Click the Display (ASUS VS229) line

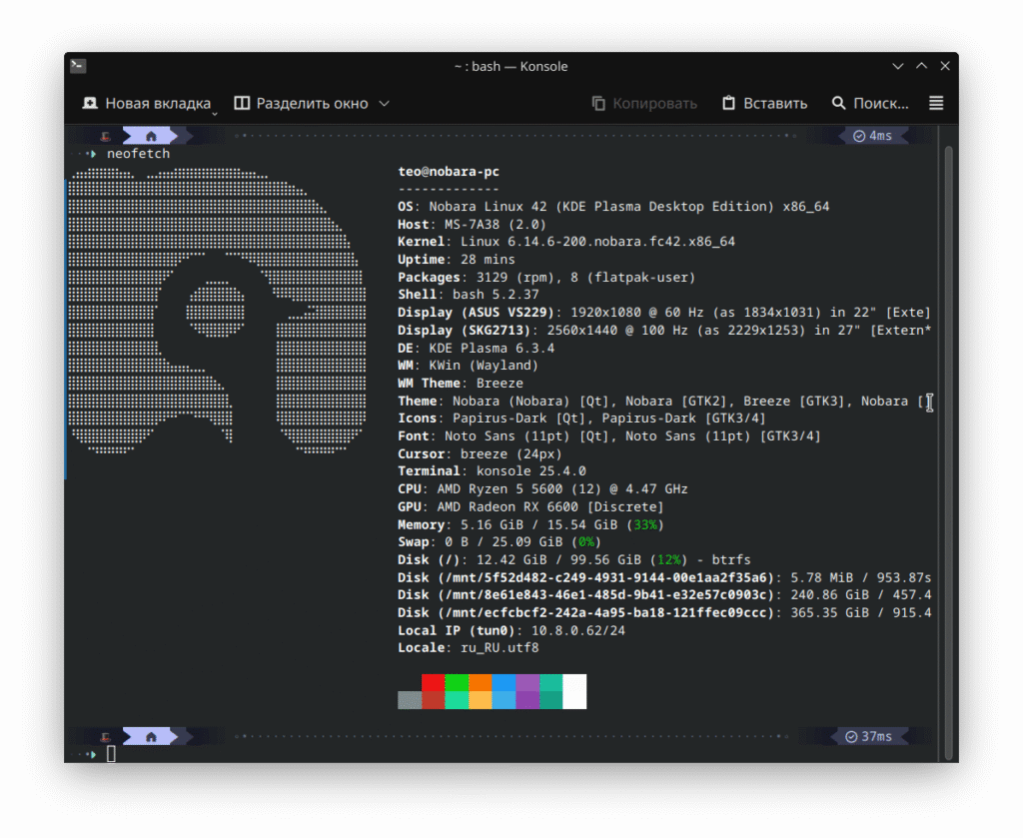click(x=664, y=313)
